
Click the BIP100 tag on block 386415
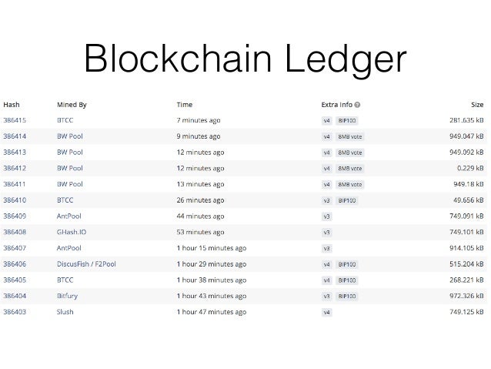347,121
